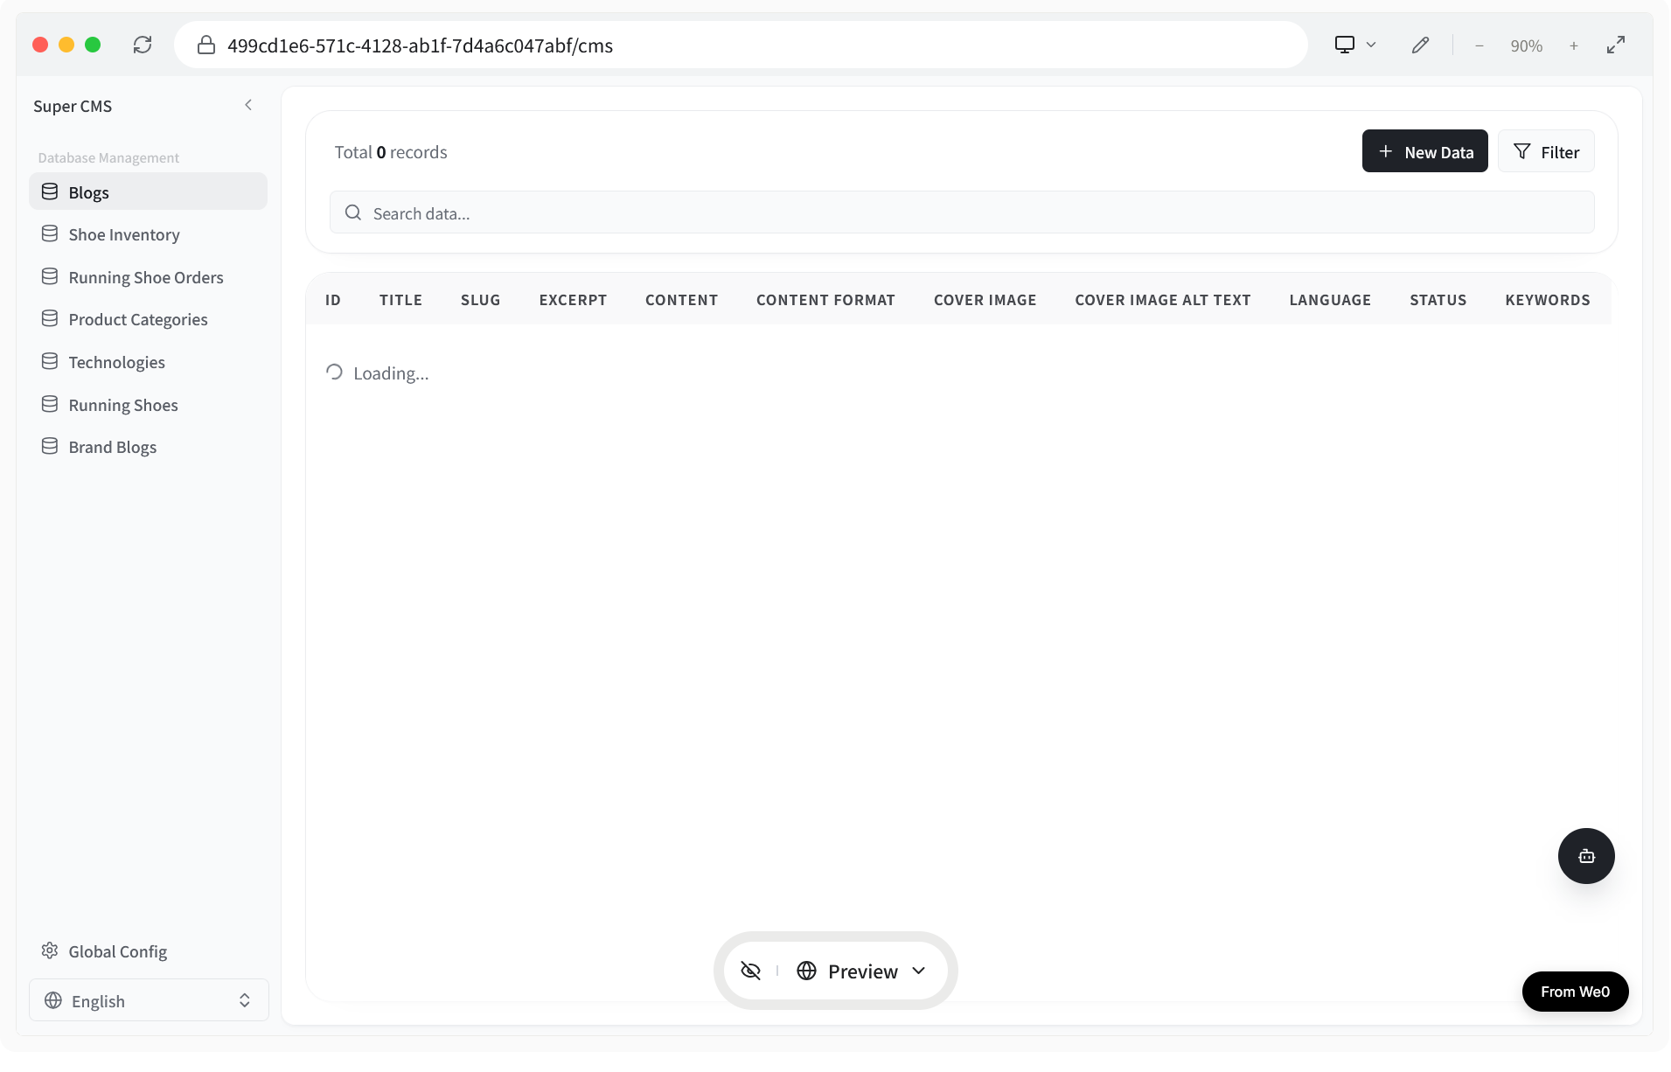The image size is (1671, 1072).
Task: Click the Running Shoe Orders database icon
Action: (50, 276)
